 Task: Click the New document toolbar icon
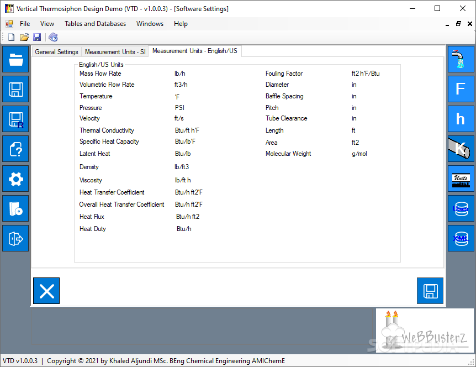11,38
